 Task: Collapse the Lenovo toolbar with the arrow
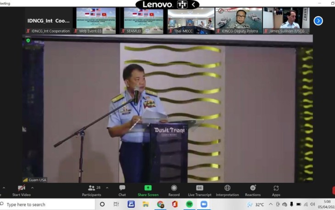193,5
